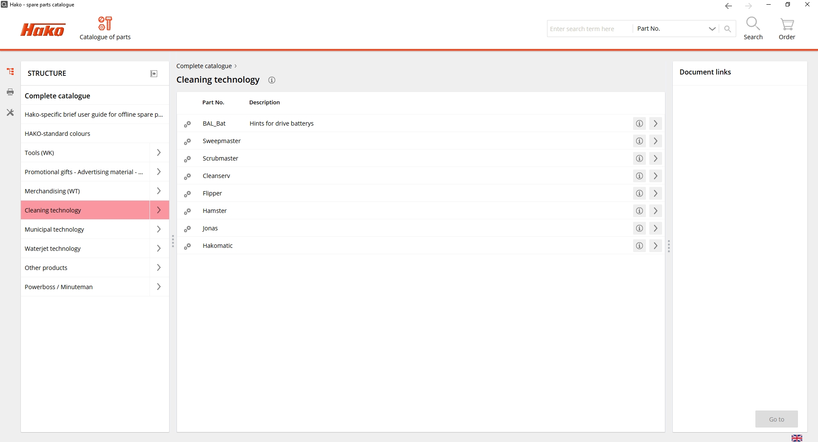Open Sweepmaster row with its arrow
The width and height of the screenshot is (818, 442).
656,141
